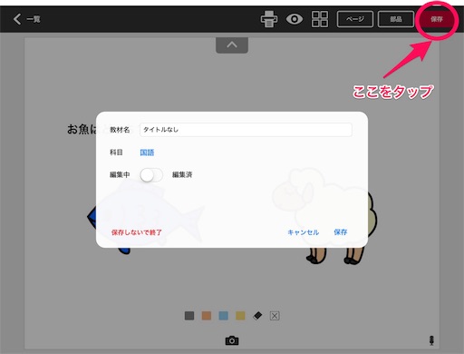Choose 保存しないで終了 to exit without saving
The width and height of the screenshot is (464, 354).
click(x=137, y=232)
